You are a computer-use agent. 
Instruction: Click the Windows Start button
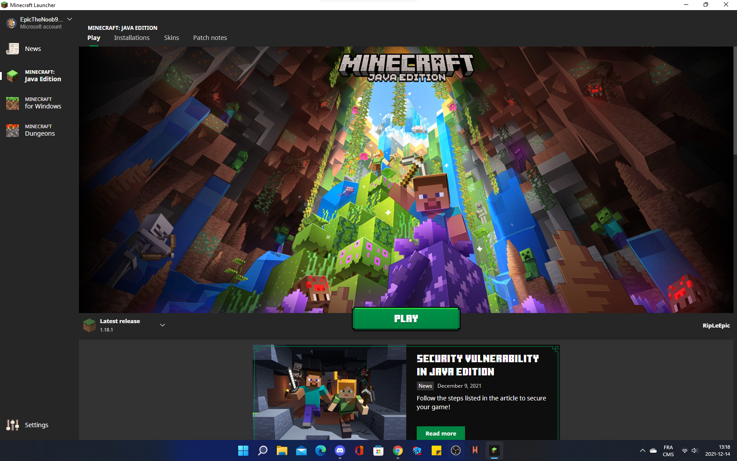tap(243, 450)
